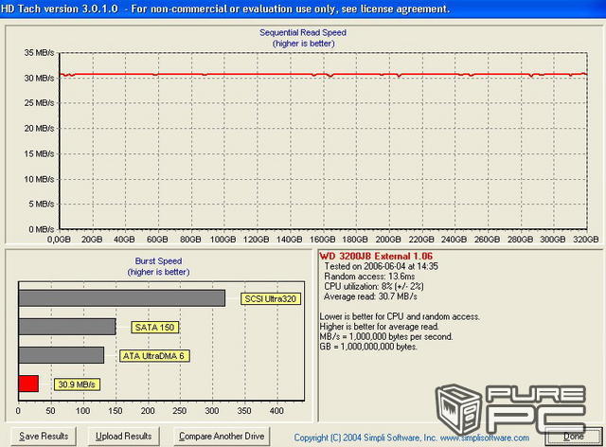Click 'Average read: 30.7 MB/s' text
This screenshot has height=447, width=606.
coord(370,296)
